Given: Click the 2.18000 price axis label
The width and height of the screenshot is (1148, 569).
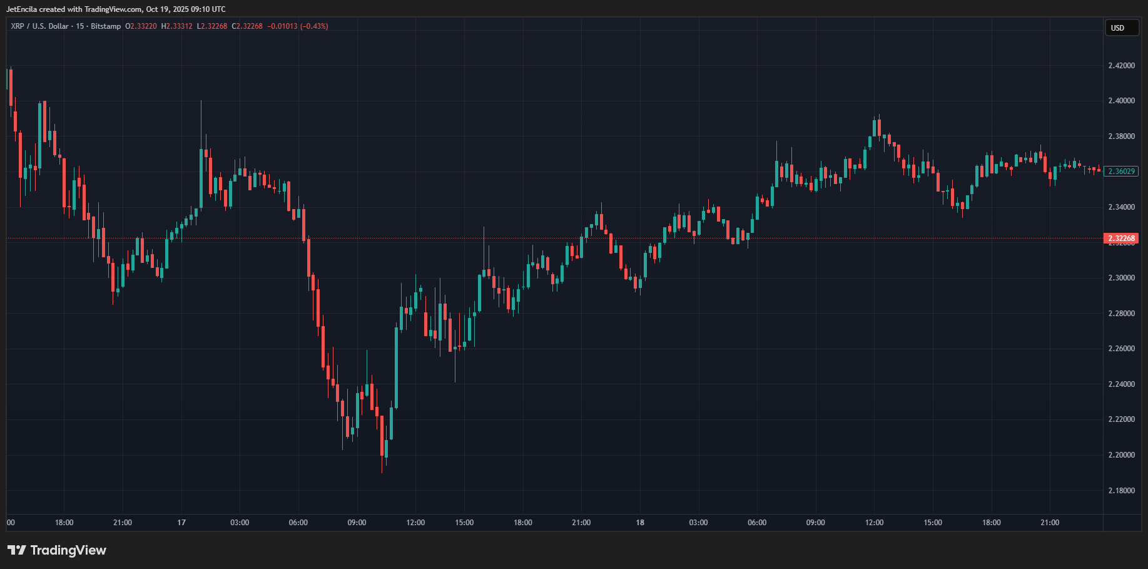Looking at the screenshot, I should [1121, 491].
